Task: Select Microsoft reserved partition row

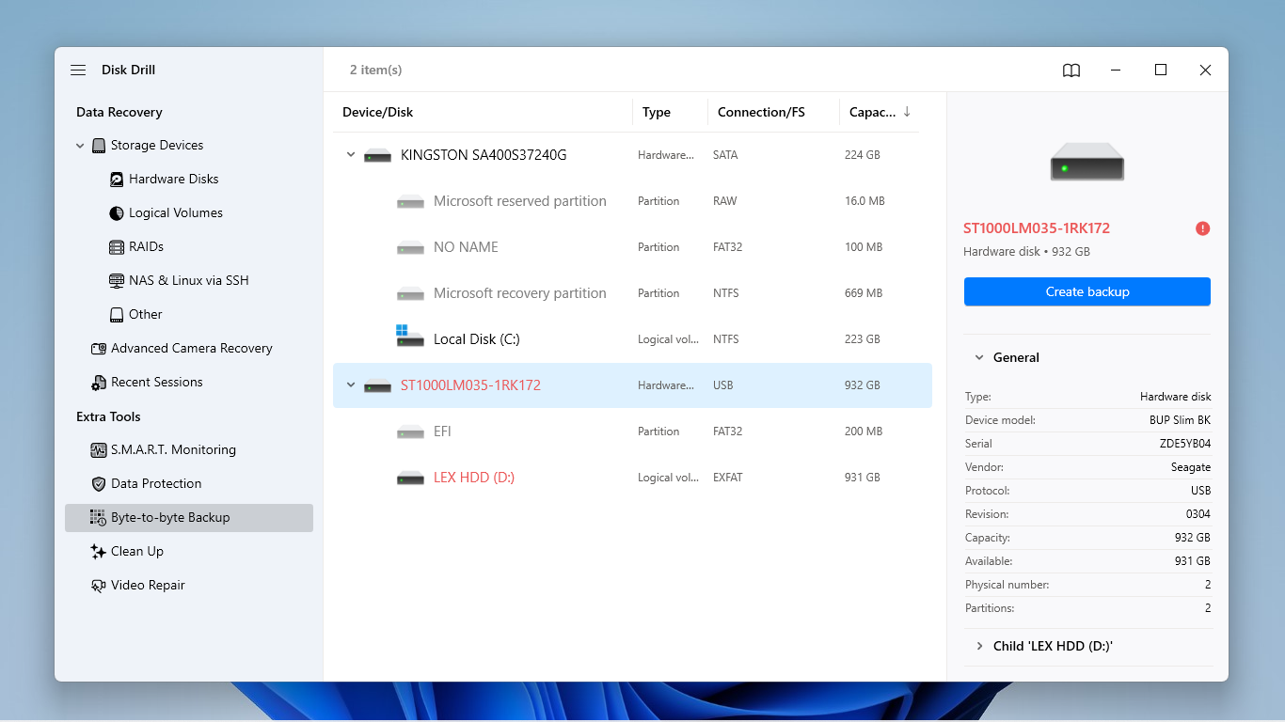Action: pyautogui.click(x=632, y=201)
